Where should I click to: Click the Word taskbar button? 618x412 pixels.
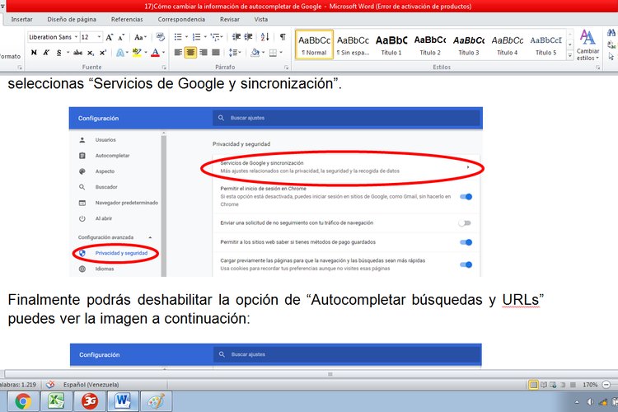pos(123,401)
